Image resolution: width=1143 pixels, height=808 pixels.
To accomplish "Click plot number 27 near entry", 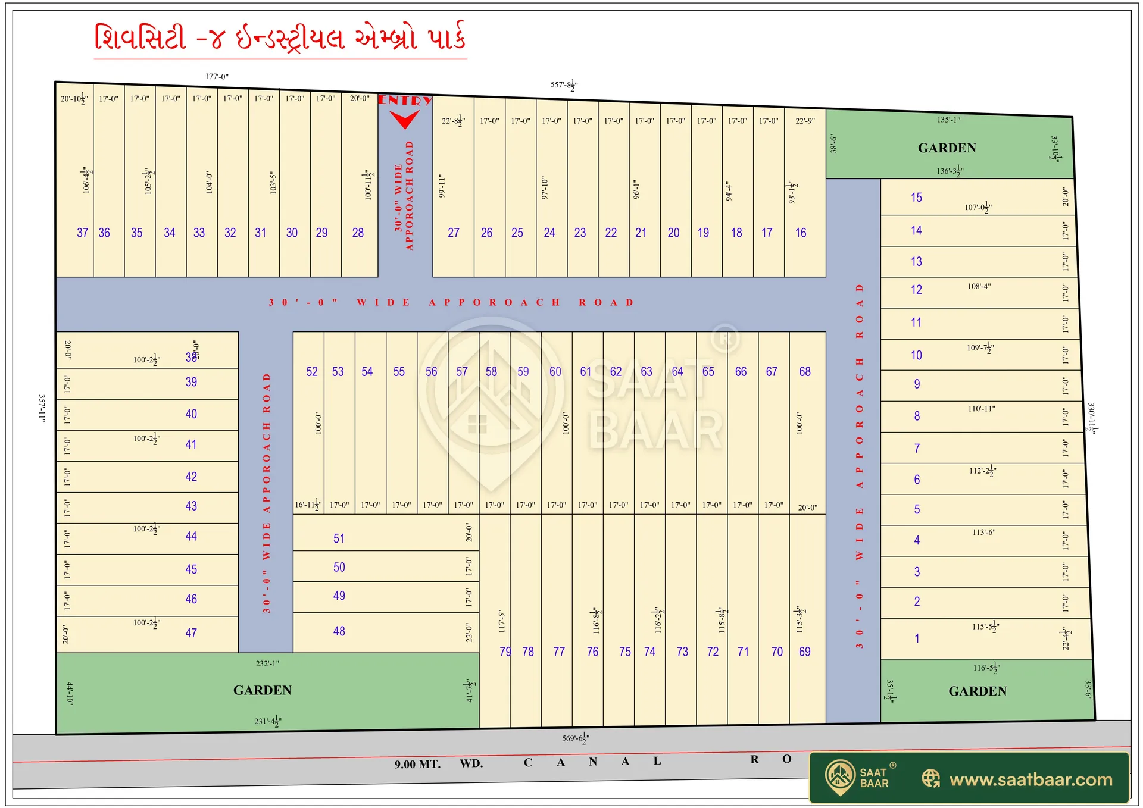I will pyautogui.click(x=454, y=233).
